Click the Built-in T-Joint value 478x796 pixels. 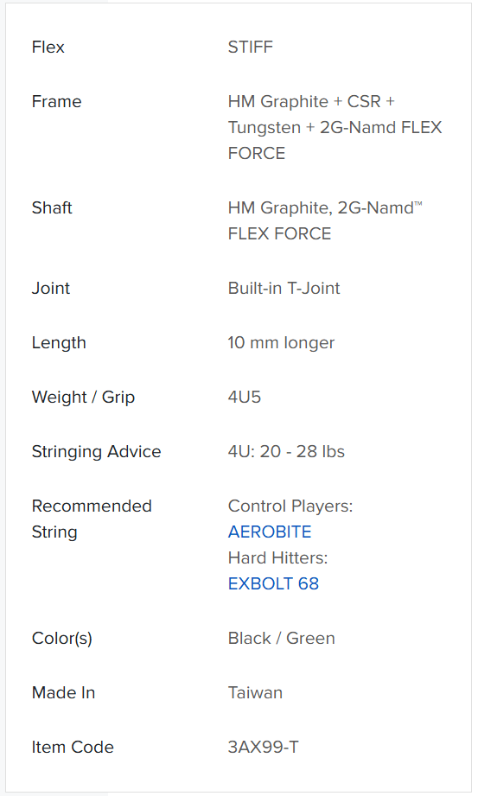284,288
